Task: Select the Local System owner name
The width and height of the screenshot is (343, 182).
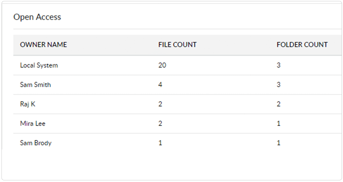Action: click(x=39, y=65)
